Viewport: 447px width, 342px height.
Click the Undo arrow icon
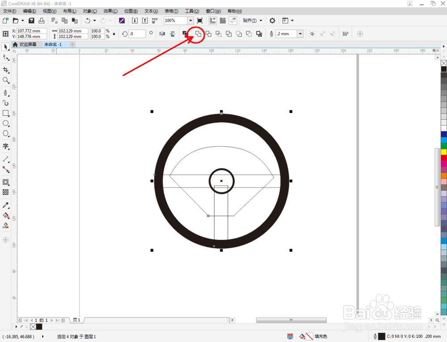click(x=88, y=21)
